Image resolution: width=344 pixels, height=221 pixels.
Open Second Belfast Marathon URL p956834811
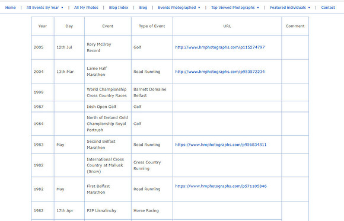(221, 145)
